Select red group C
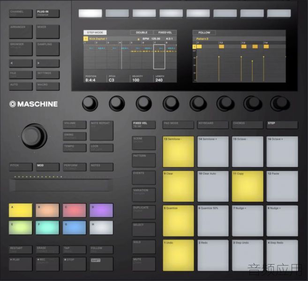The width and height of the screenshot is (308, 281). 75,210
